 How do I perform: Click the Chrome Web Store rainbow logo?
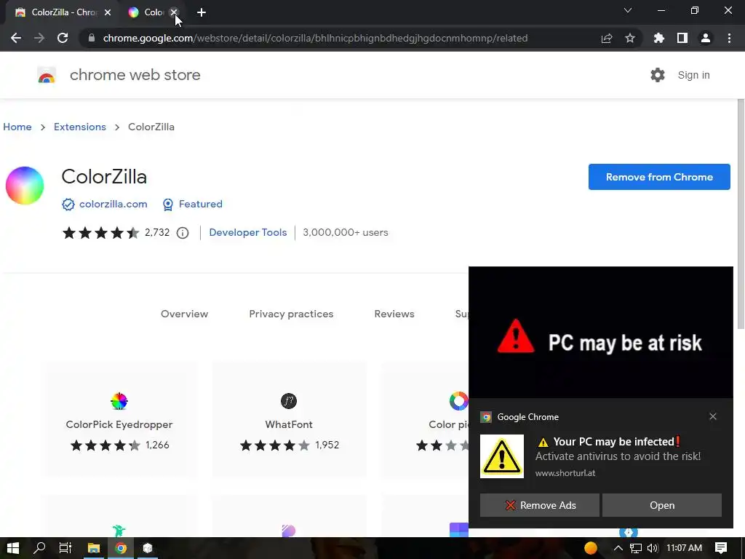coord(47,75)
